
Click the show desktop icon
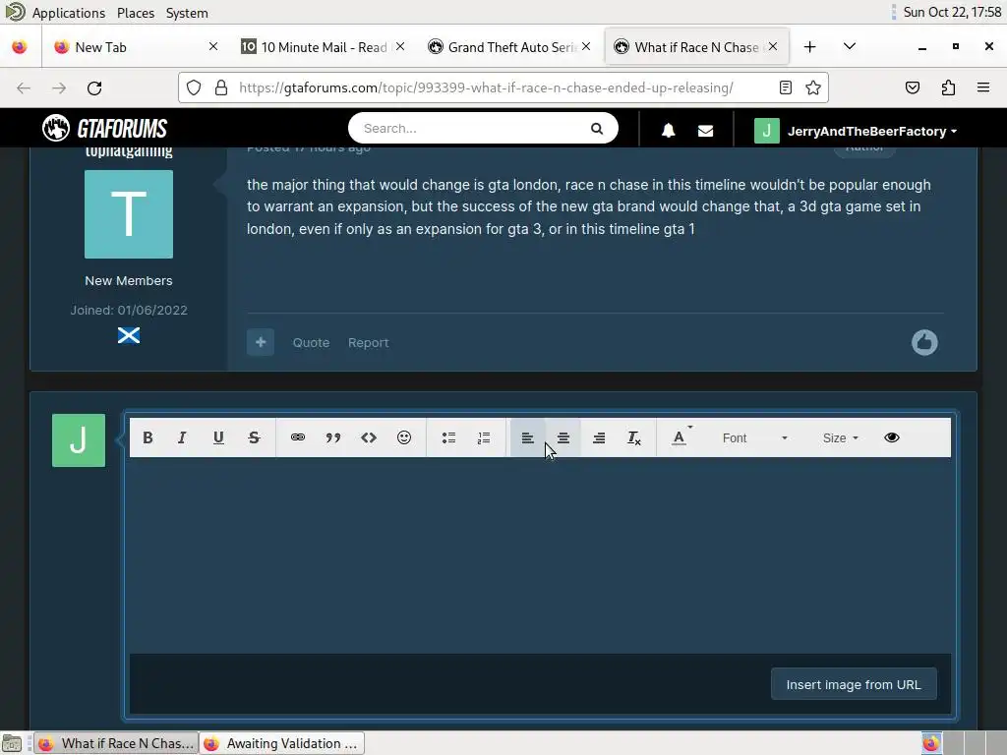[12, 743]
